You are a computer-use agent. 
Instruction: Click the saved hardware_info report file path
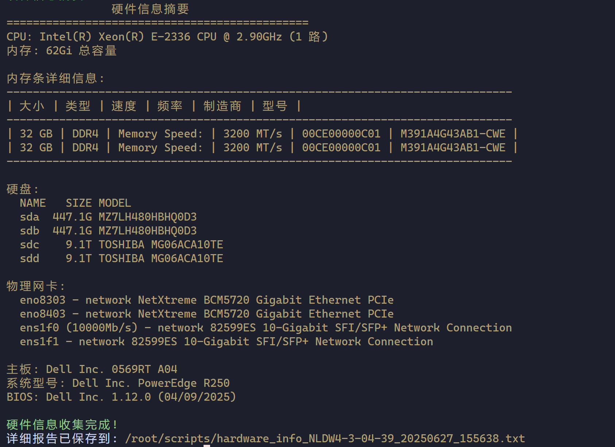(x=325, y=439)
